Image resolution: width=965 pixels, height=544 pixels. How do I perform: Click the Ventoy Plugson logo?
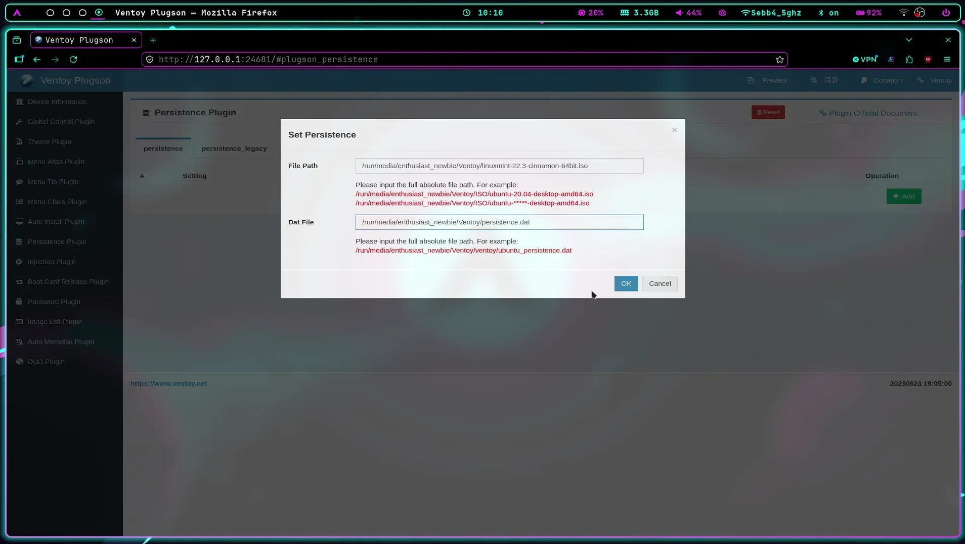coord(66,80)
